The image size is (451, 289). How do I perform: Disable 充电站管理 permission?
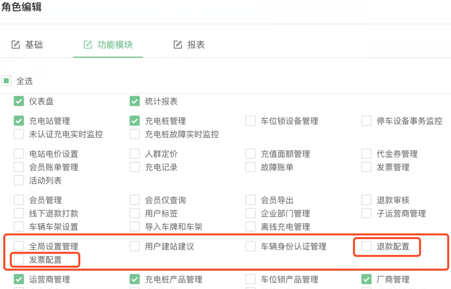coord(19,121)
